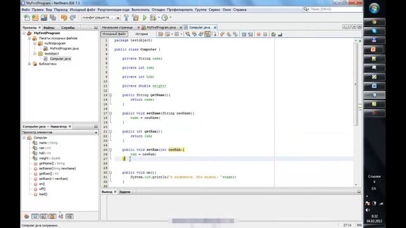
Task: Click the New Project toolbar icon
Action: (x=36, y=18)
